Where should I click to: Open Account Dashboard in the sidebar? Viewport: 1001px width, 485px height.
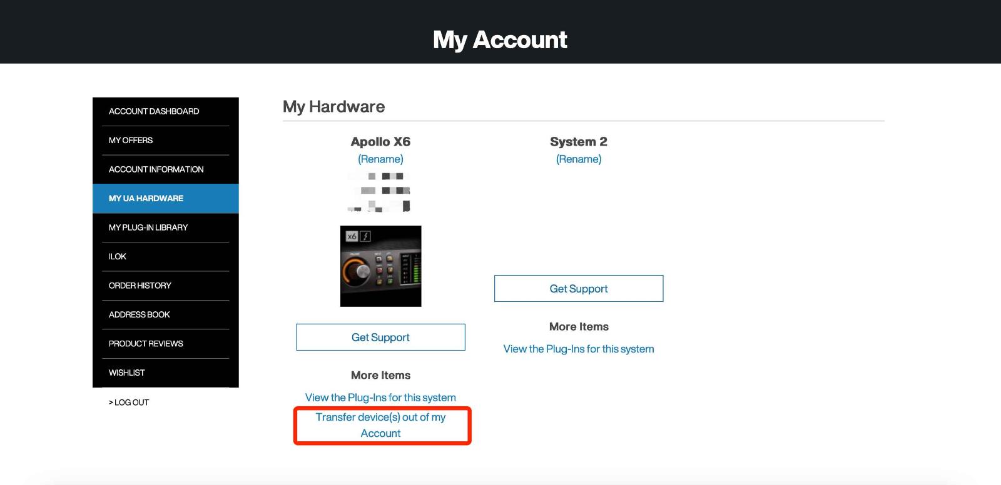coord(154,111)
